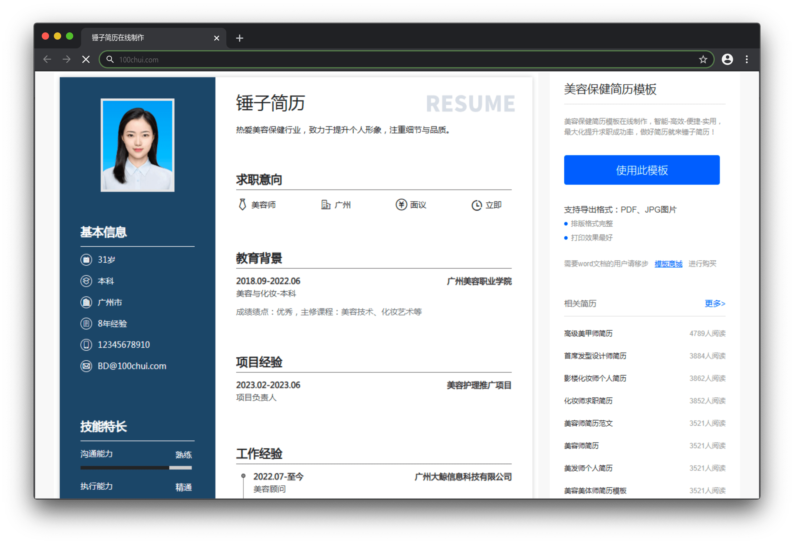Click the 广州大鲸信息科技有限公司 company name

(x=463, y=477)
